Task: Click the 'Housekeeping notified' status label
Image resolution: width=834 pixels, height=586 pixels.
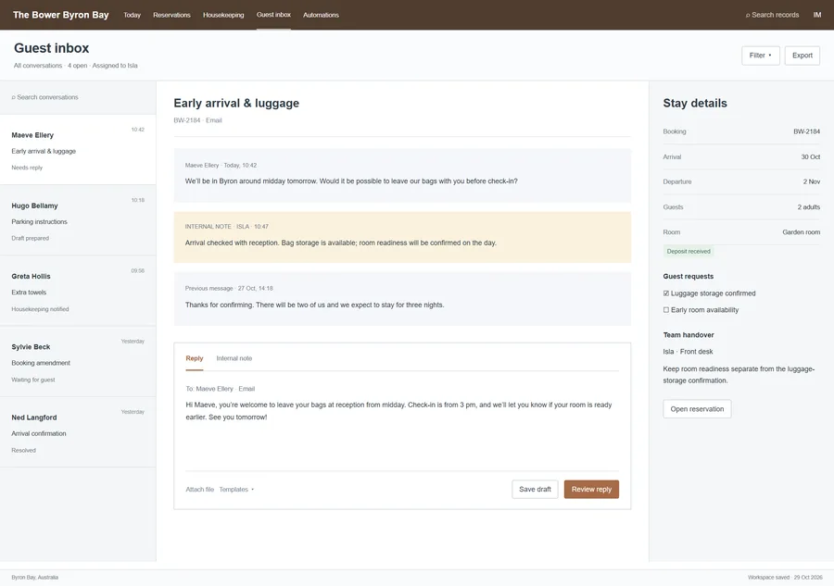Action: coord(40,308)
